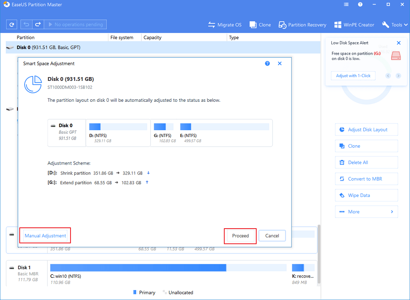Go to next alert with right arrow
Image resolution: width=410 pixels, height=300 pixels.
point(398,76)
